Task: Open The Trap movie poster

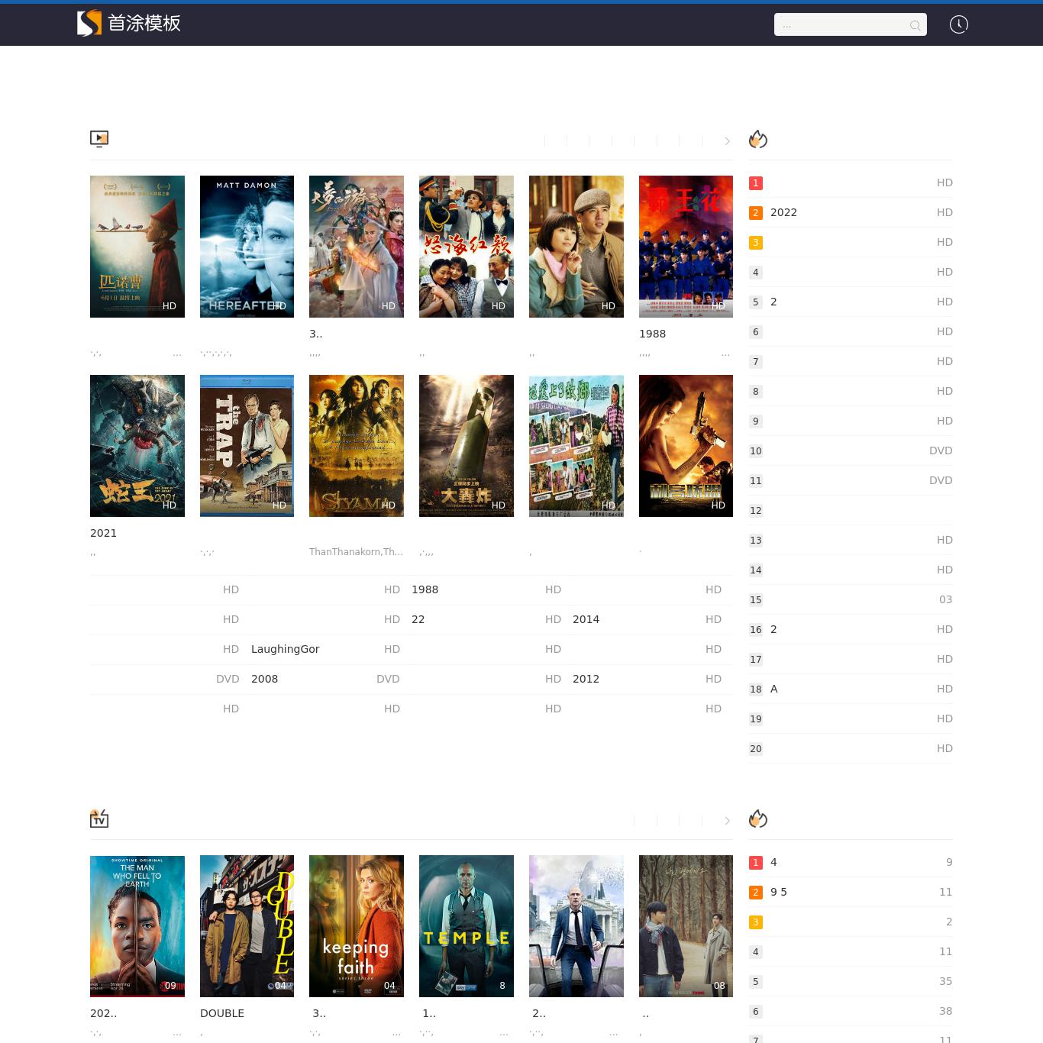Action: [247, 446]
